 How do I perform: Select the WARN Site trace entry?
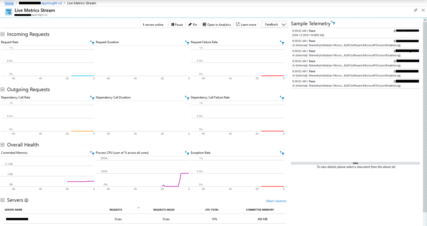(355, 33)
